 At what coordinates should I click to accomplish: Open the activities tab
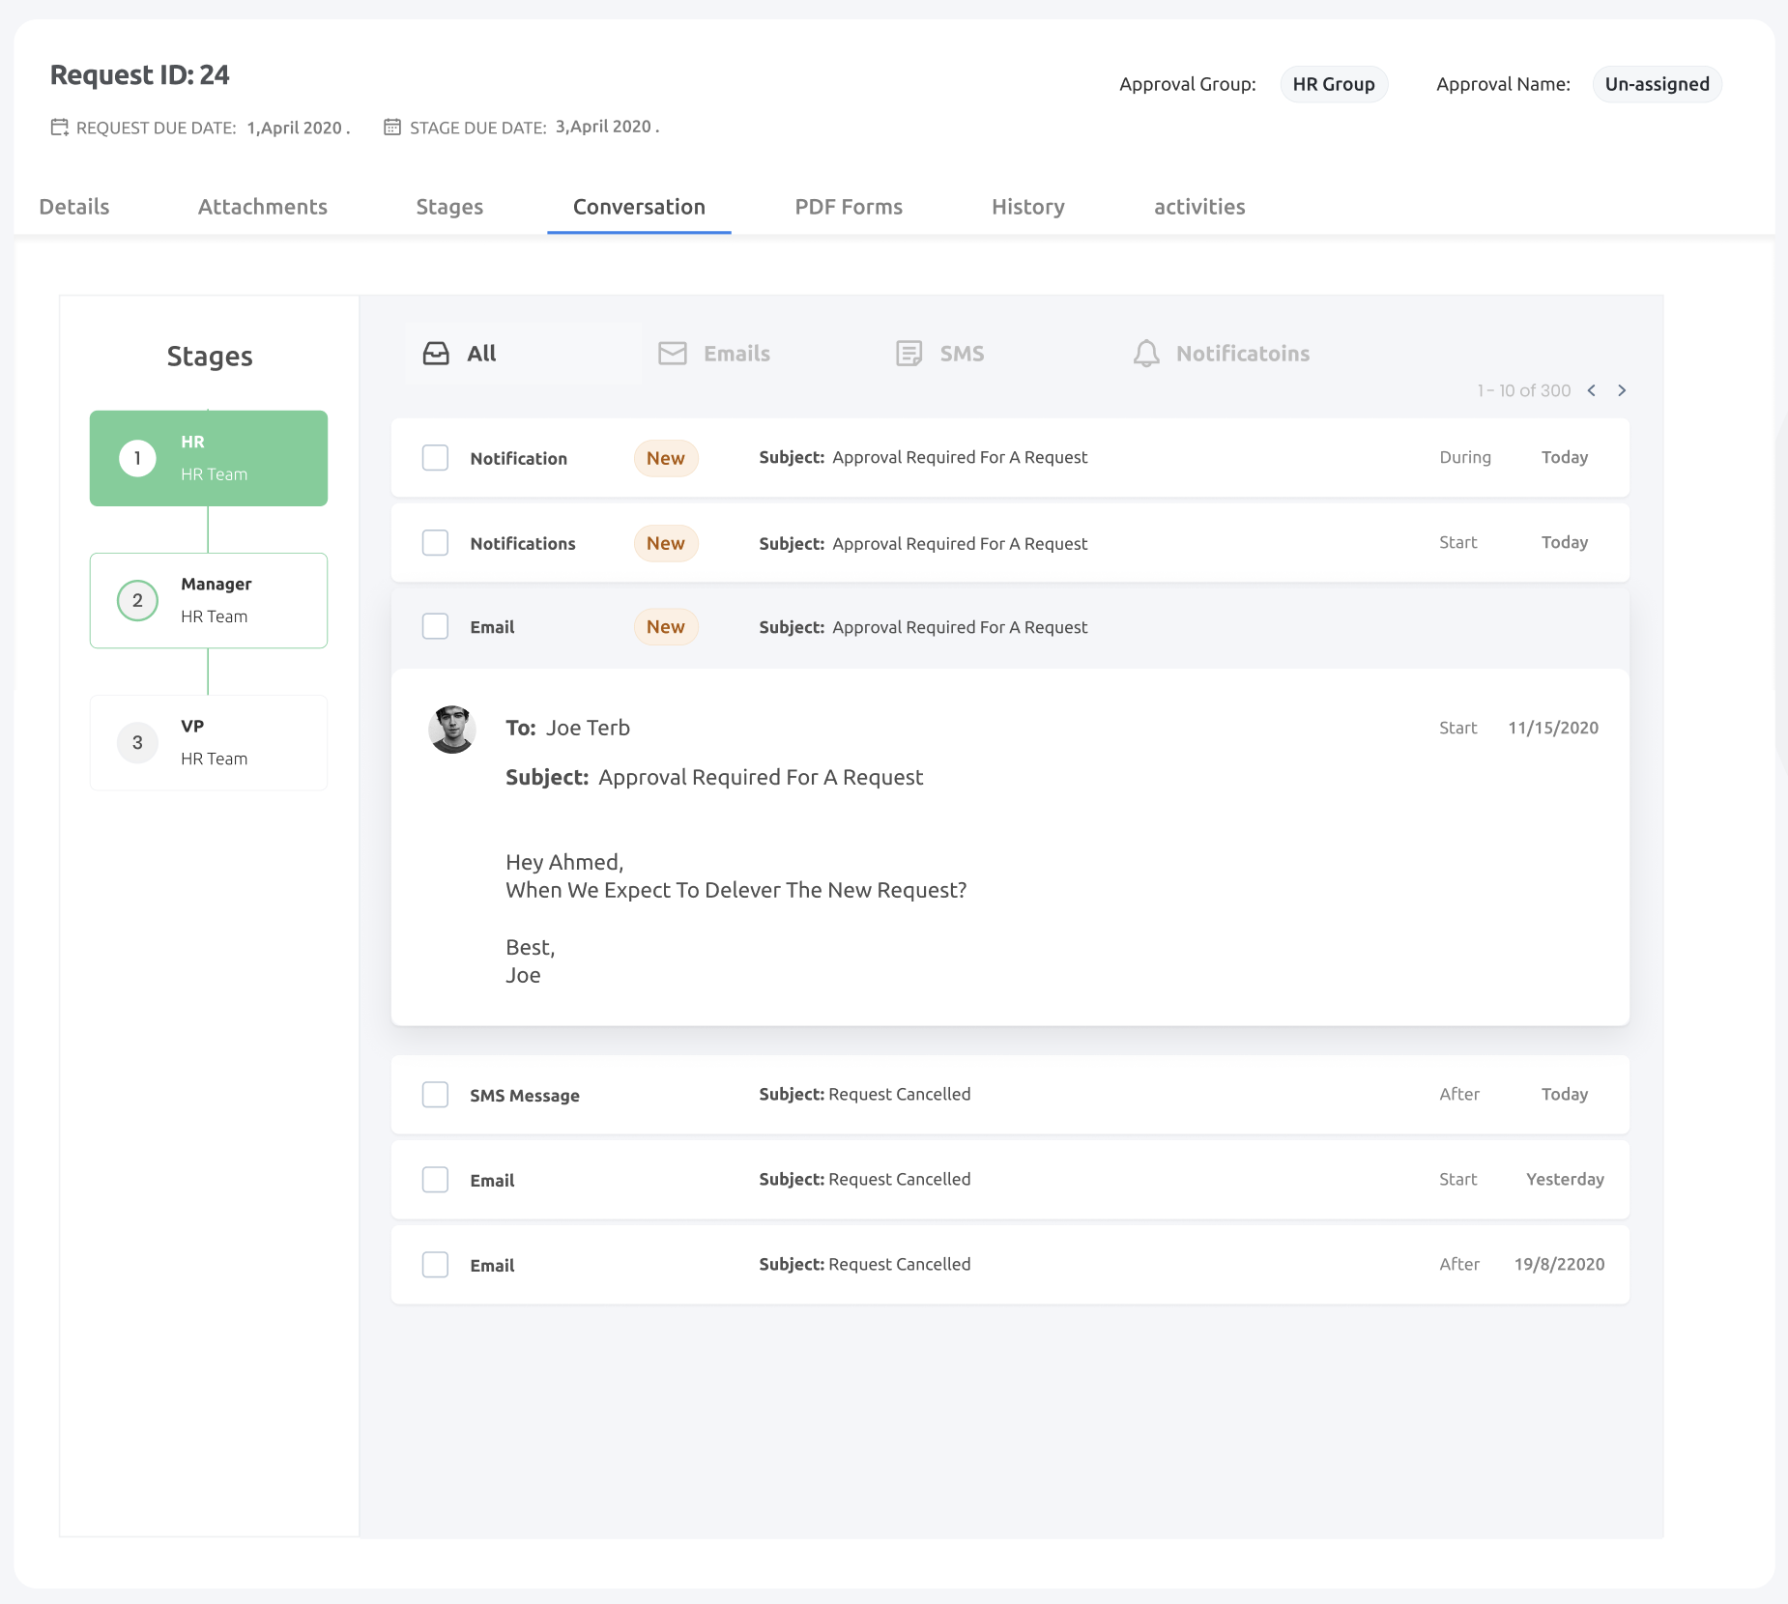click(1199, 207)
